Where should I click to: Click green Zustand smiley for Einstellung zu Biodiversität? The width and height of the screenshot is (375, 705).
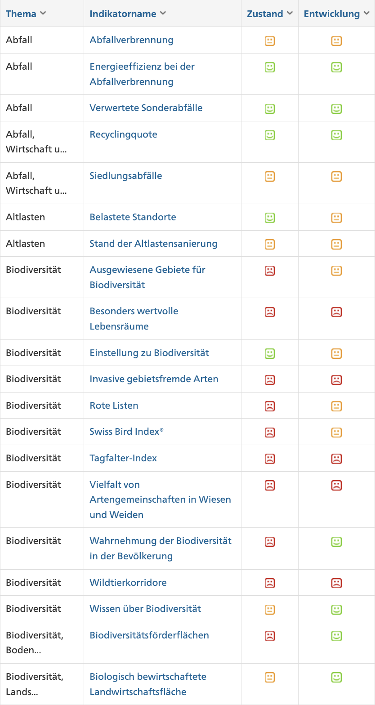(270, 353)
